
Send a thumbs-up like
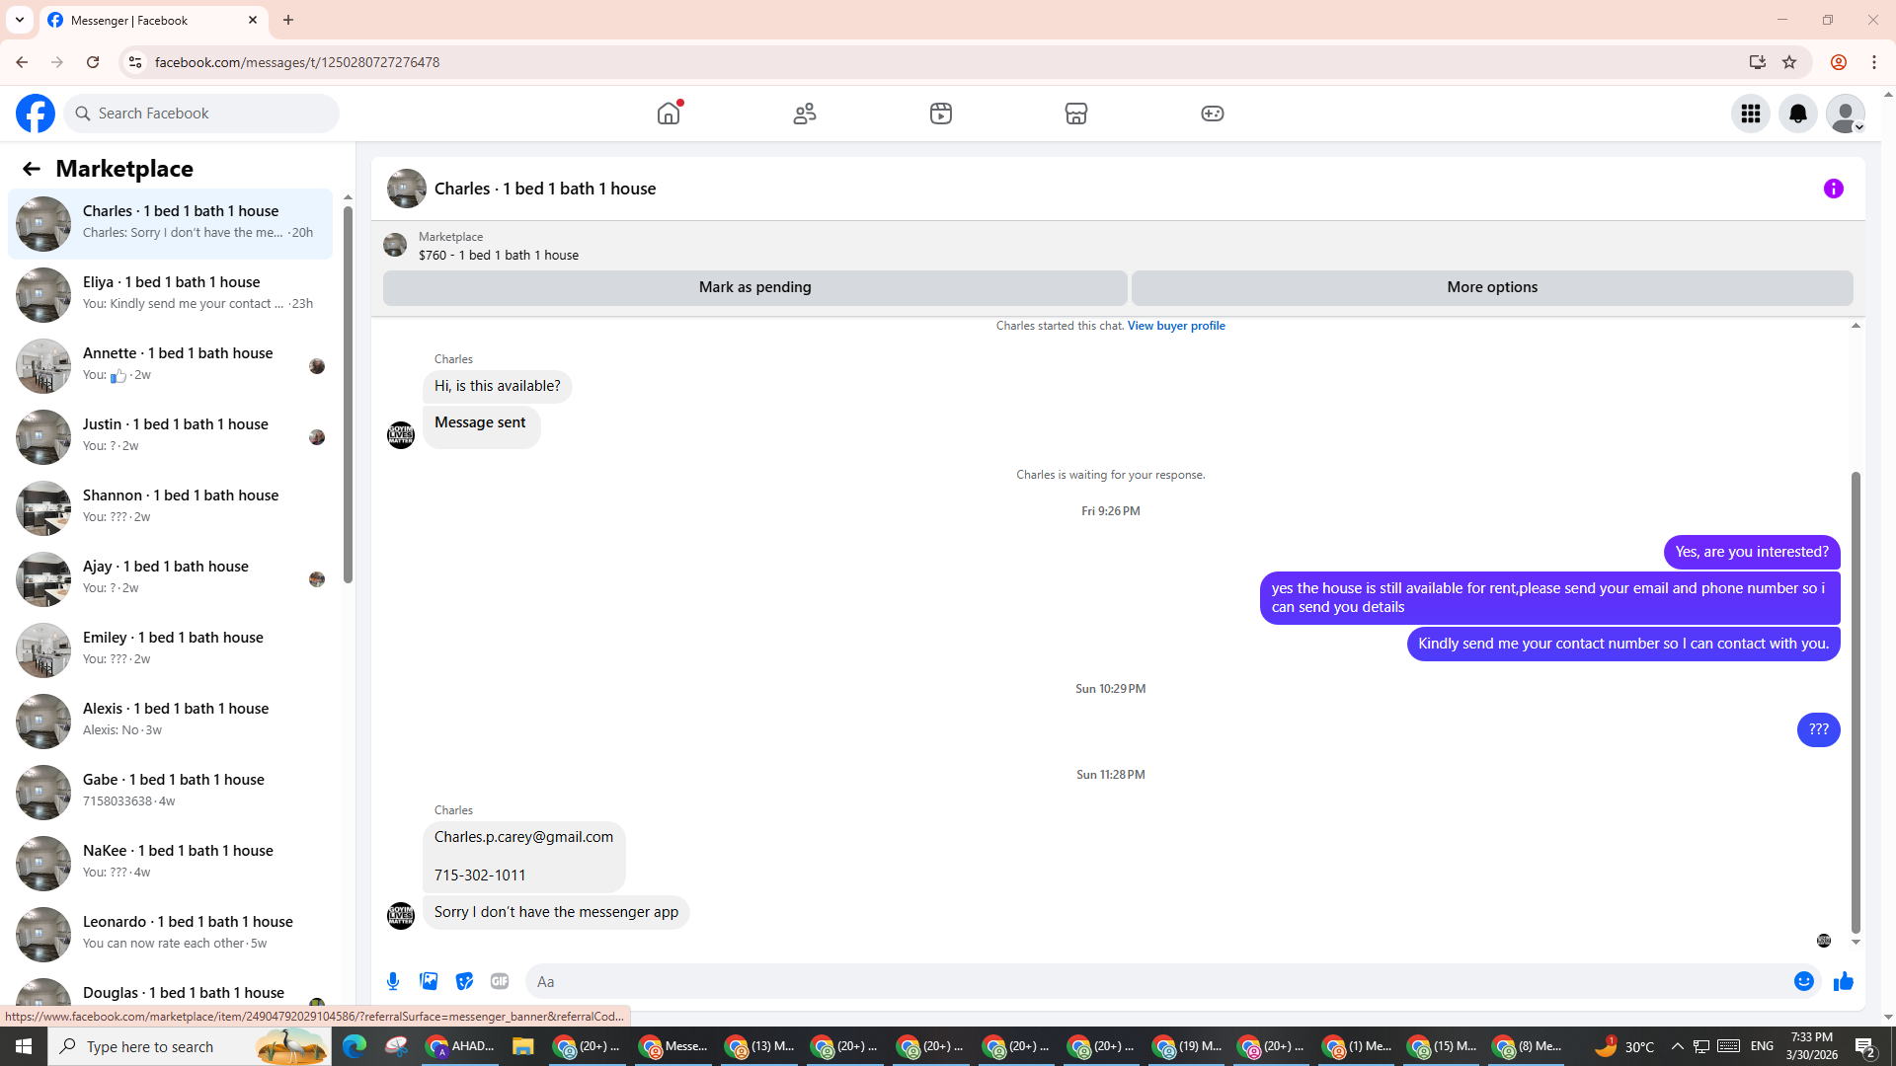pyautogui.click(x=1843, y=981)
